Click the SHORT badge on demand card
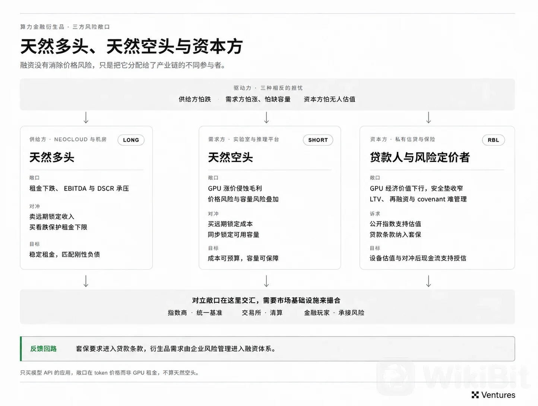Viewport: 538px width, 406px height. tap(318, 140)
